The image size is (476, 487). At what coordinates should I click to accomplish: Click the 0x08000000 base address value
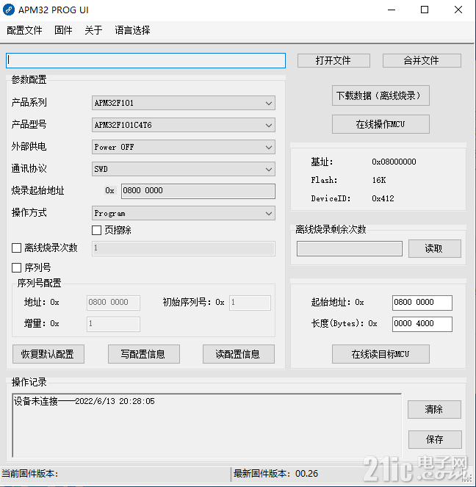394,162
